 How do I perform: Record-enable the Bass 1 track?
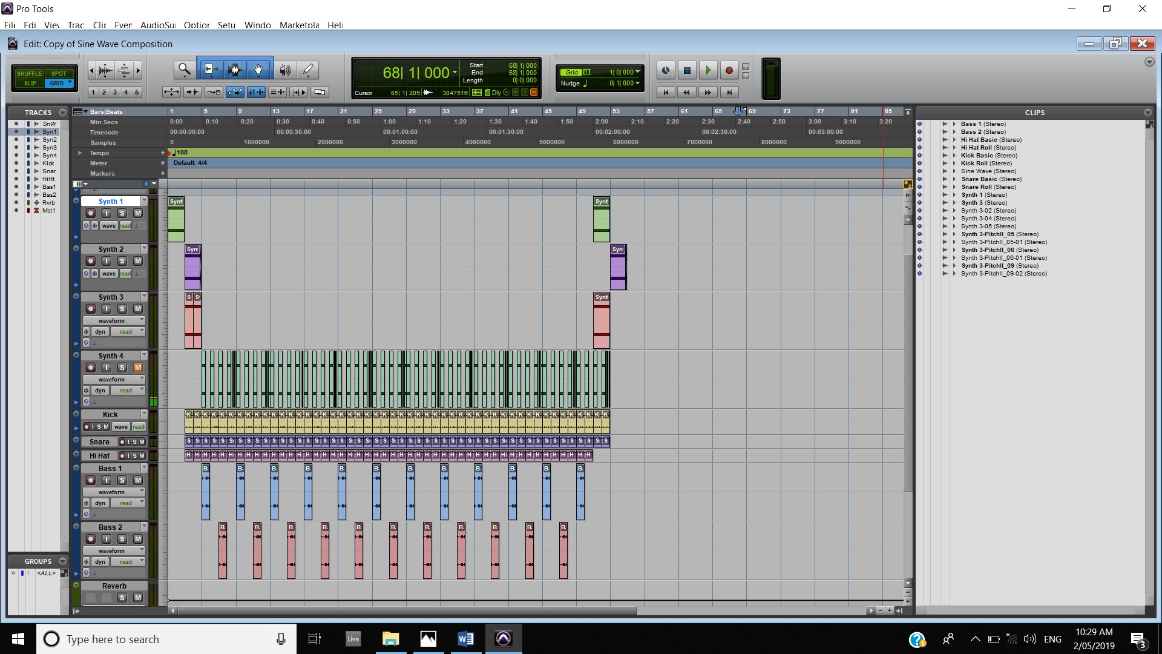[91, 480]
